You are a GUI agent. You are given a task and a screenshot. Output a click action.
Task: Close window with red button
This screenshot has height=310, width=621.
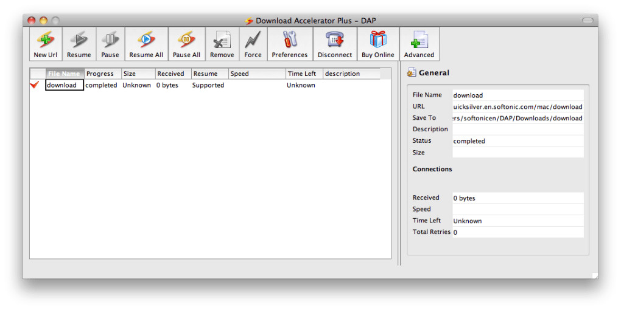click(31, 20)
